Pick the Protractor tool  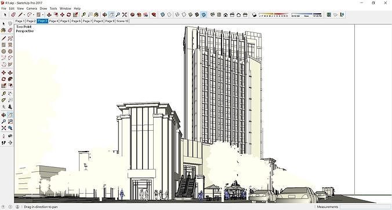(x=3, y=100)
